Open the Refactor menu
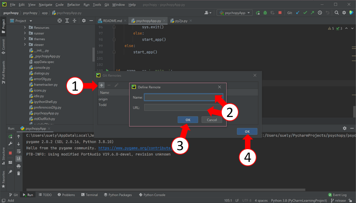This screenshot has width=356, height=203. coord(73,5)
